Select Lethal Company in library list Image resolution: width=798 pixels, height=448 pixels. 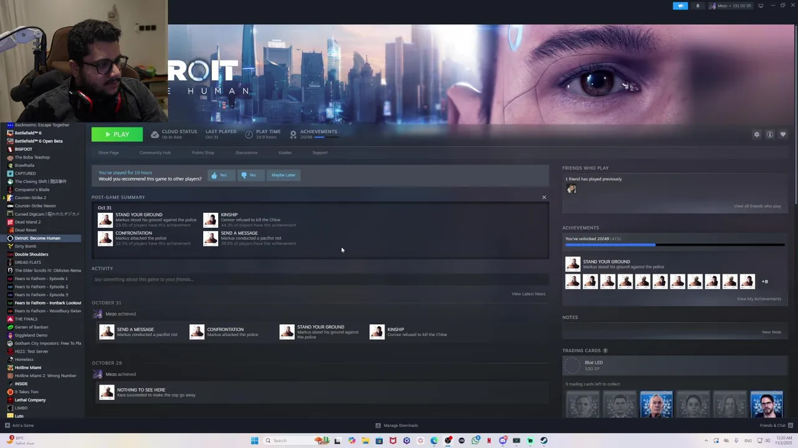30,400
